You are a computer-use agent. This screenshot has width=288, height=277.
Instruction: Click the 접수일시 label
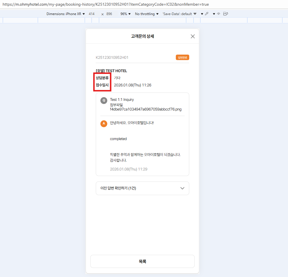click(102, 85)
